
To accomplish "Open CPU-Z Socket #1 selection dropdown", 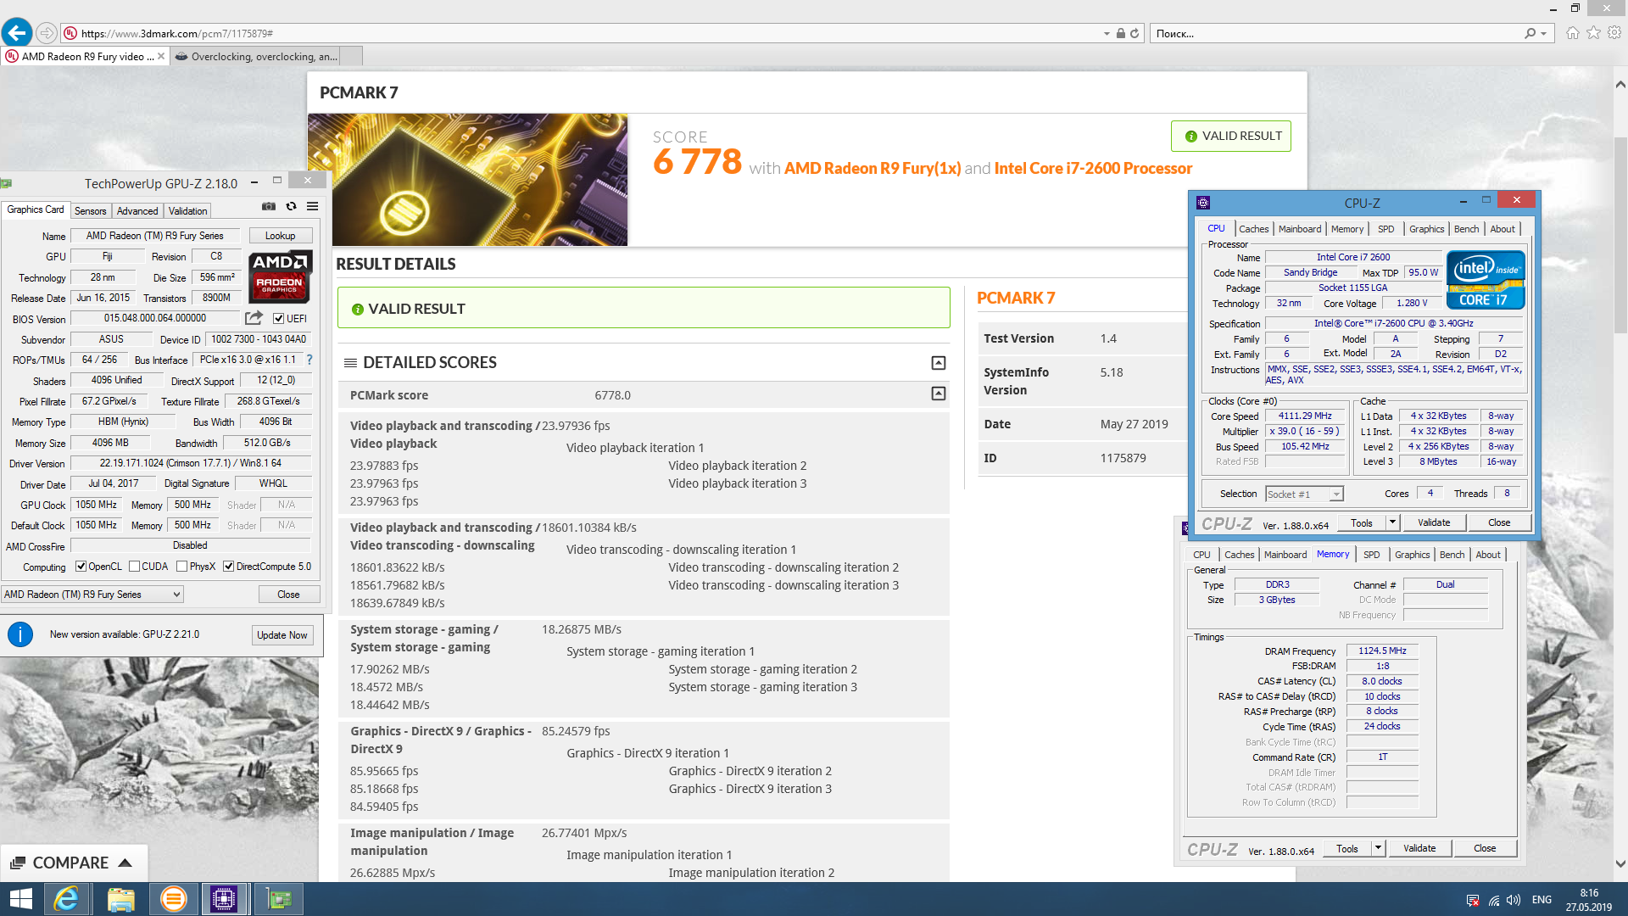I will [x=1305, y=494].
